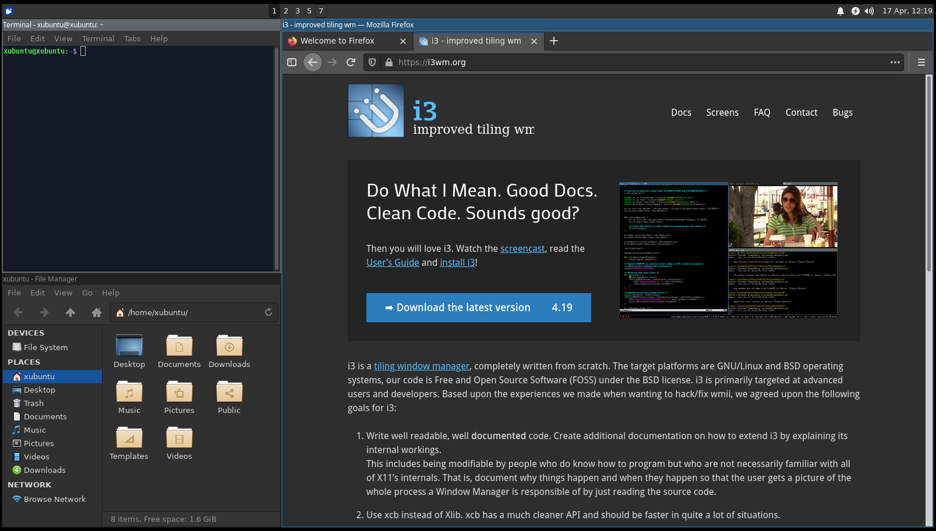The width and height of the screenshot is (936, 531).
Task: Open the User's Guide link
Action: 393,262
